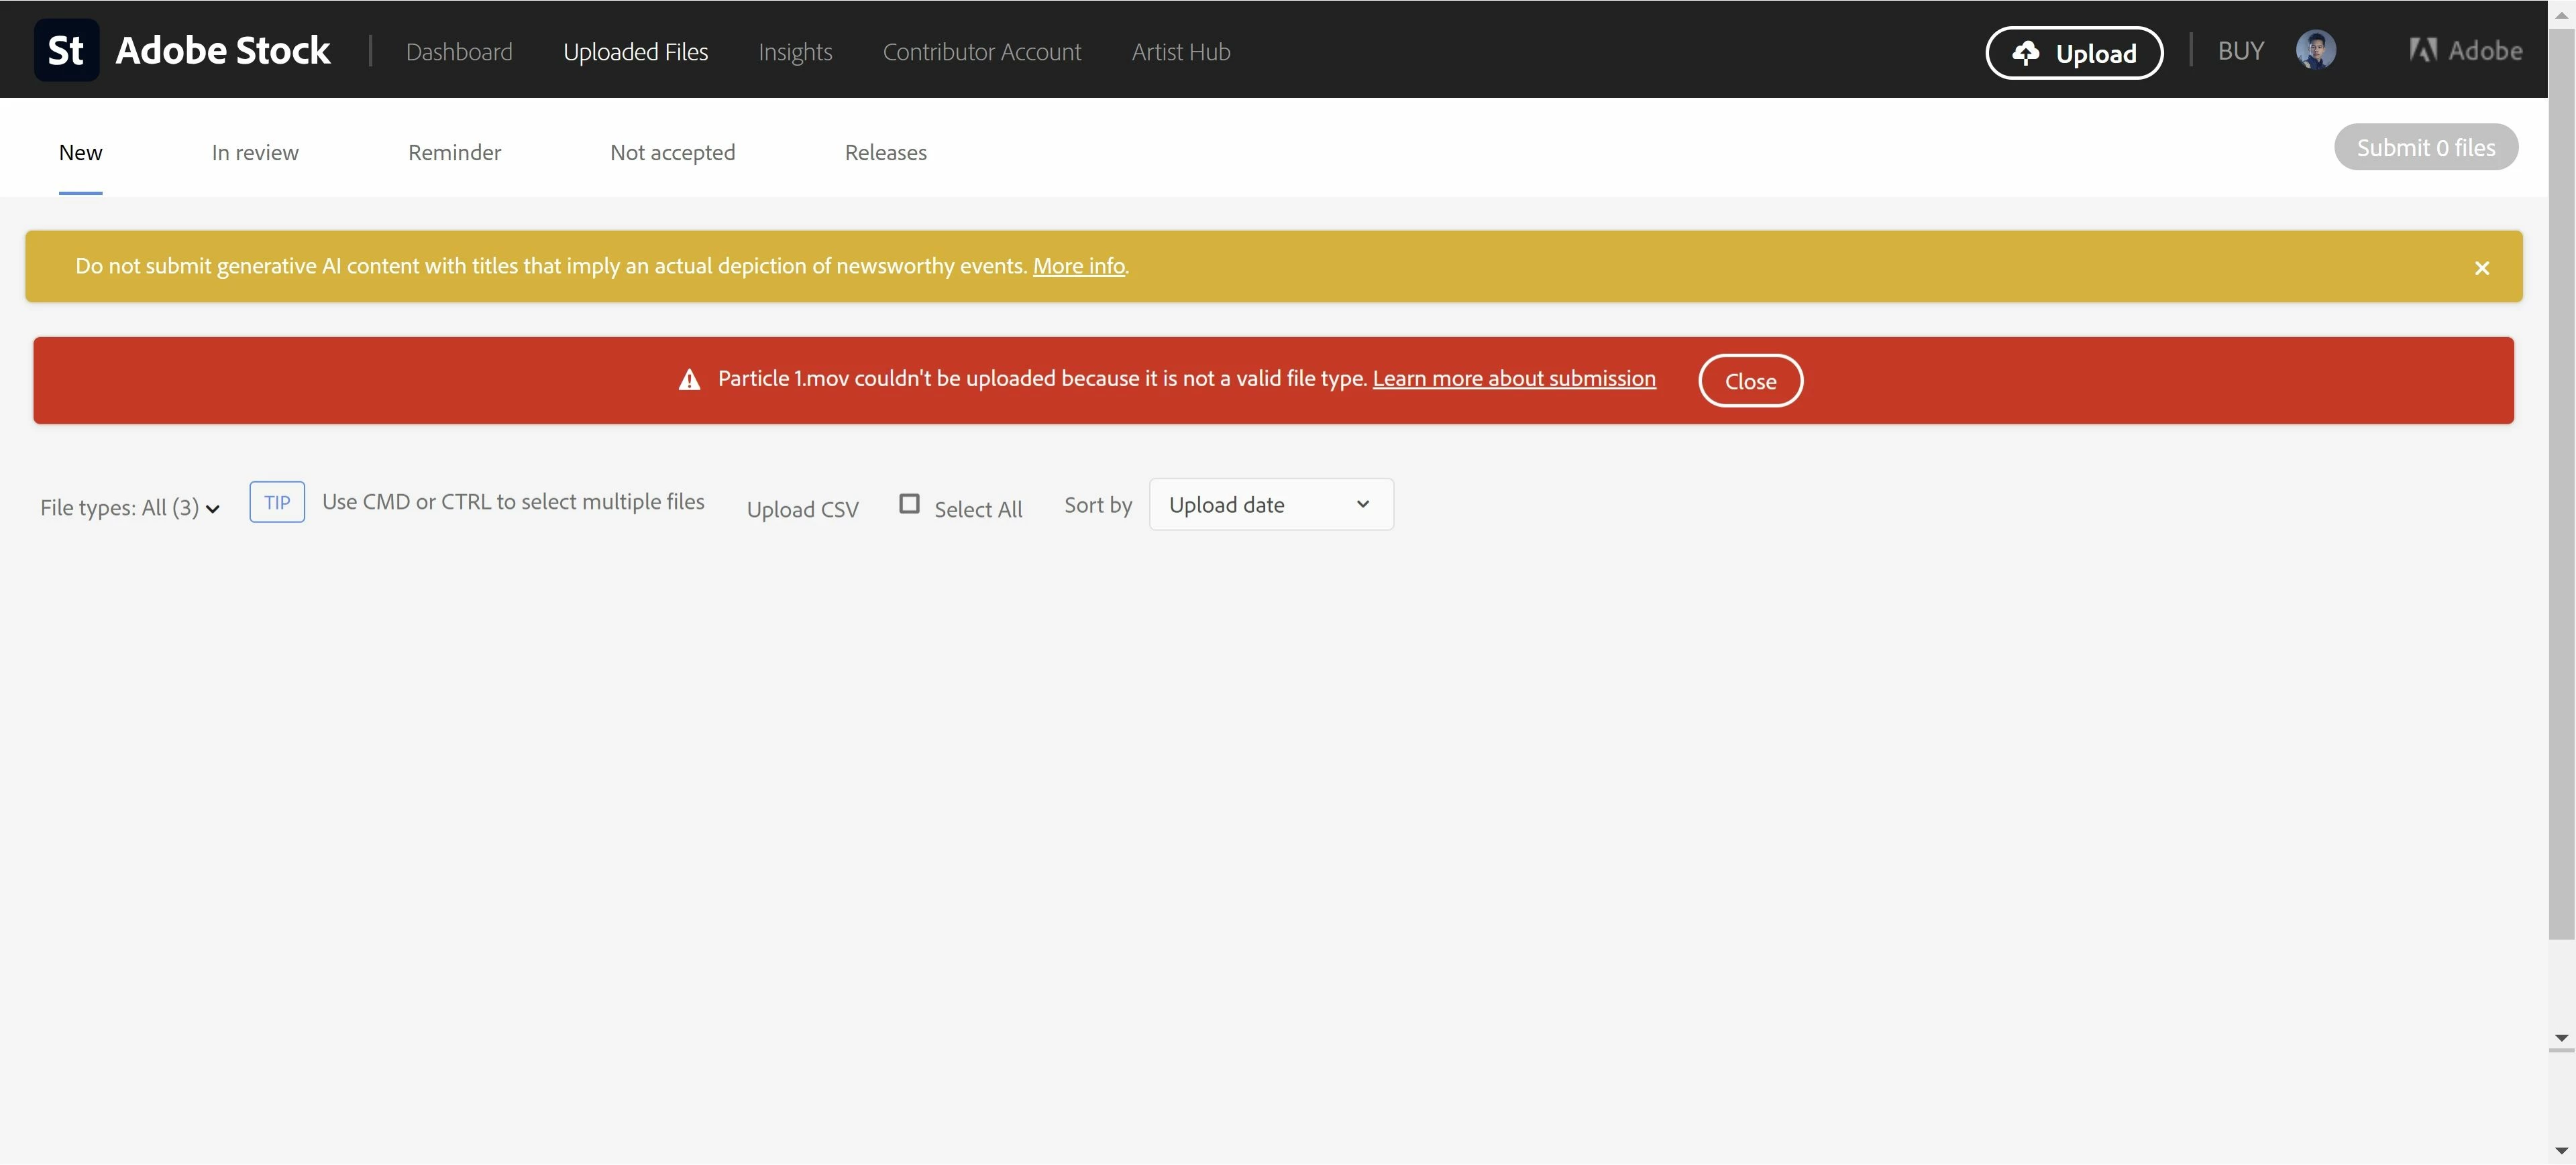Open the user profile avatar

point(2315,50)
